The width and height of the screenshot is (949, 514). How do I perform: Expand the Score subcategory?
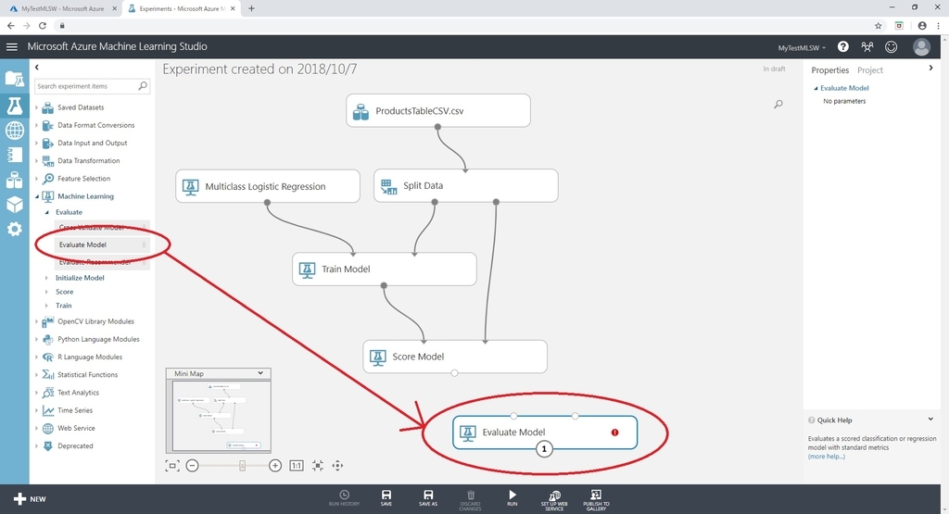46,292
